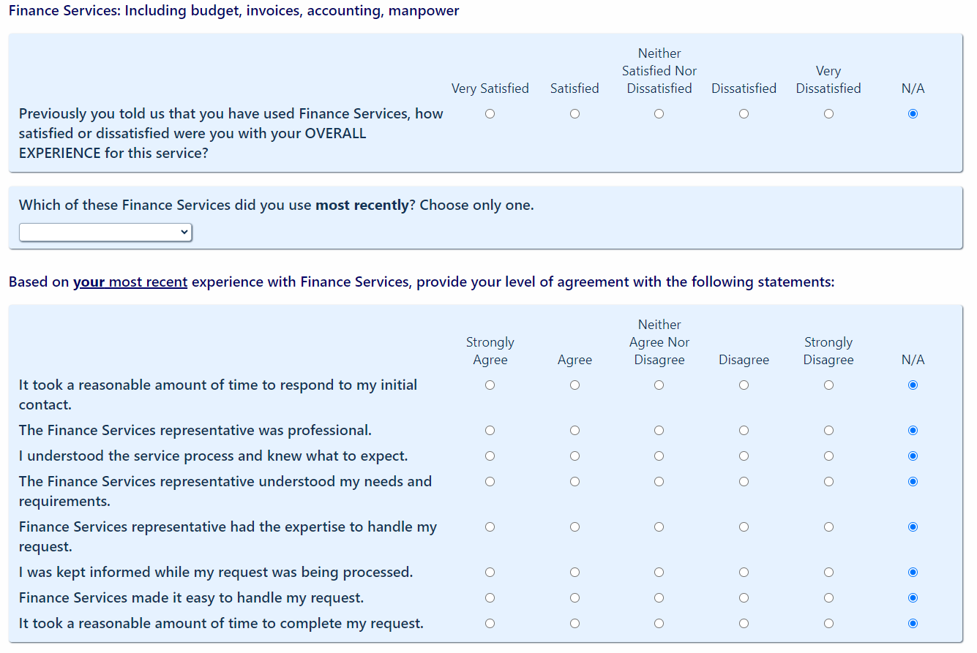Mark Very Dissatisfied for overall experience
The height and width of the screenshot is (653, 977).
click(x=828, y=114)
